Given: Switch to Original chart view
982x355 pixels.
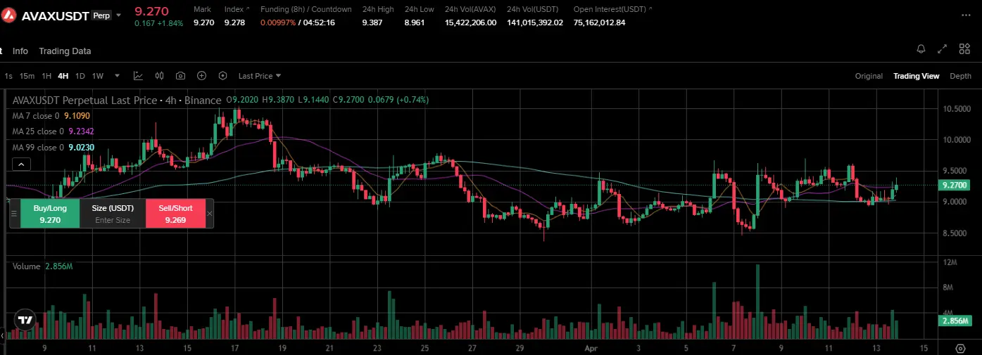Looking at the screenshot, I should (x=869, y=76).
